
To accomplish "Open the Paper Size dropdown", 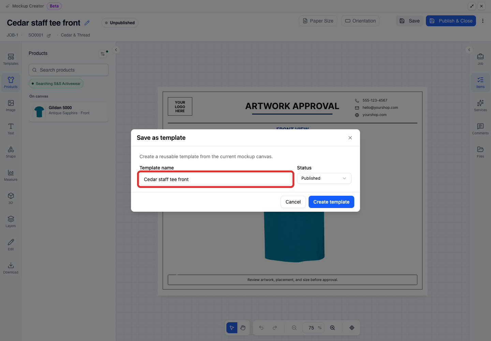I will coord(318,21).
